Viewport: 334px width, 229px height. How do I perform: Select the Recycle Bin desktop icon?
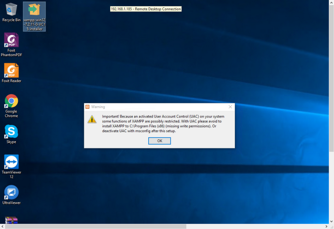point(11,13)
